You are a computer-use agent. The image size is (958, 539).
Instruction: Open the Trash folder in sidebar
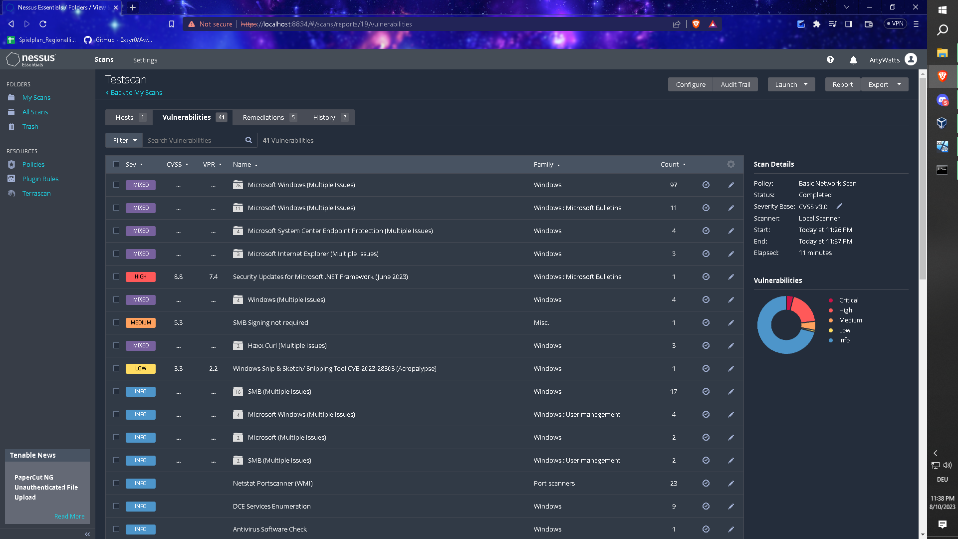click(30, 126)
